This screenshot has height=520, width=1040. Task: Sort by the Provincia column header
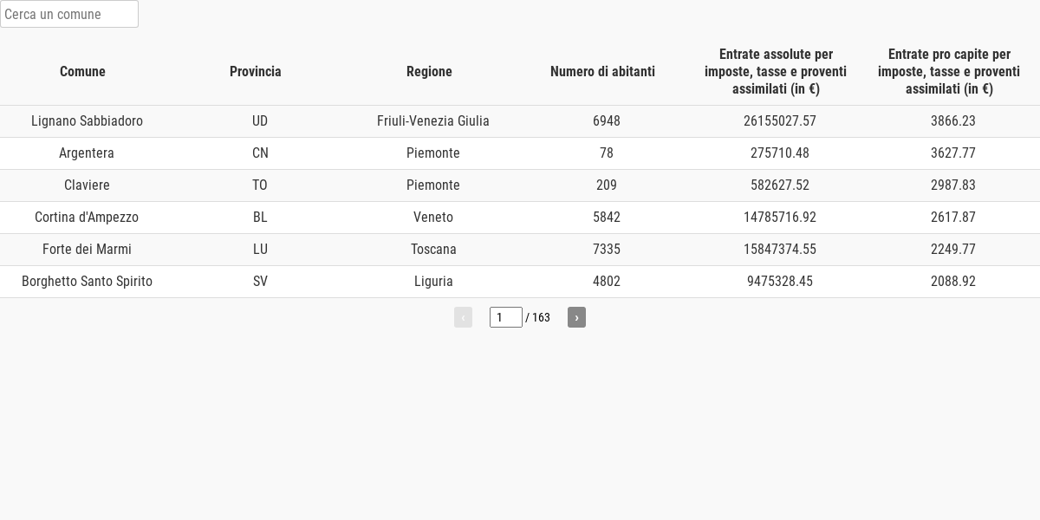256,72
